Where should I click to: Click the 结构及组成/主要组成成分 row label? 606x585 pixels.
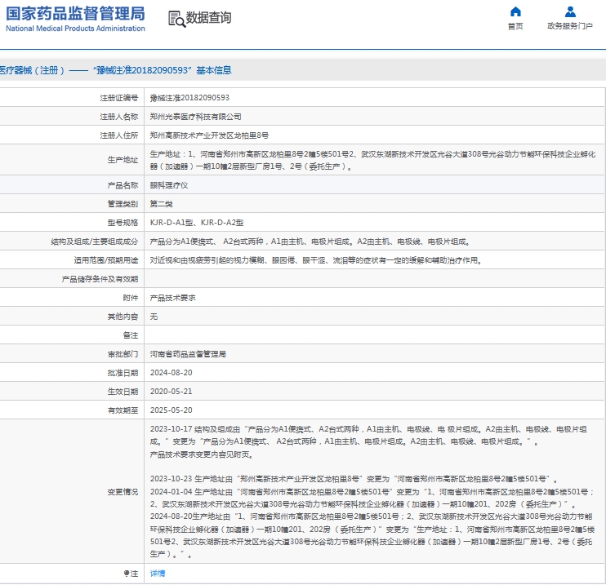pyautogui.click(x=94, y=242)
